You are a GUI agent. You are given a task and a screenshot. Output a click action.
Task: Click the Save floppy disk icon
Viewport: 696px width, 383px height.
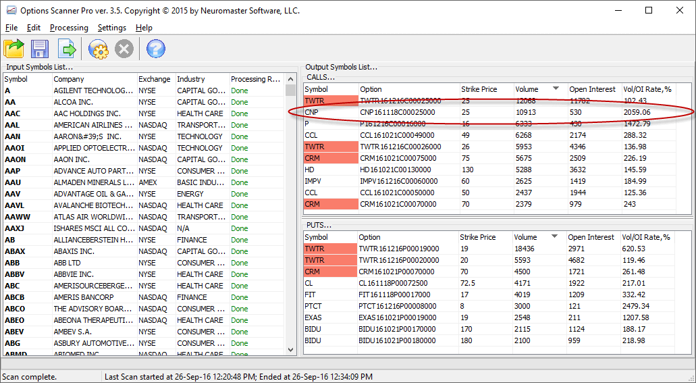tap(40, 49)
